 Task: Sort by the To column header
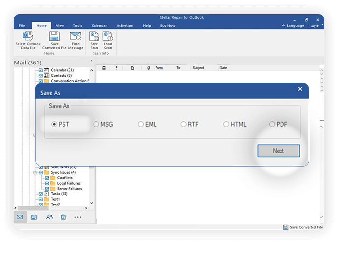pos(178,68)
